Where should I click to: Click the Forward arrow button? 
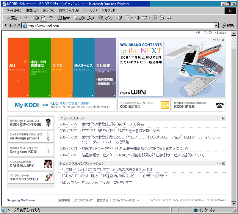tap(26, 18)
